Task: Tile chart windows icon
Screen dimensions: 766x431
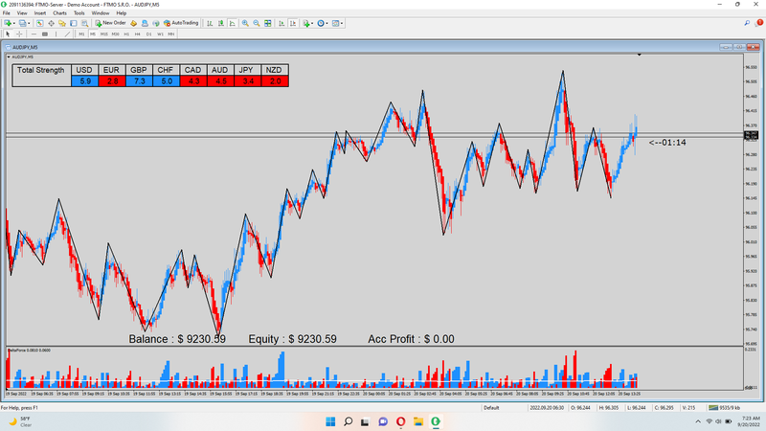Action: pyautogui.click(x=268, y=23)
